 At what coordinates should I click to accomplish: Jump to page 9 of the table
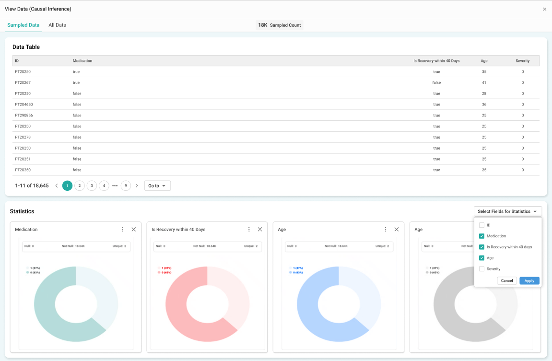(x=126, y=186)
